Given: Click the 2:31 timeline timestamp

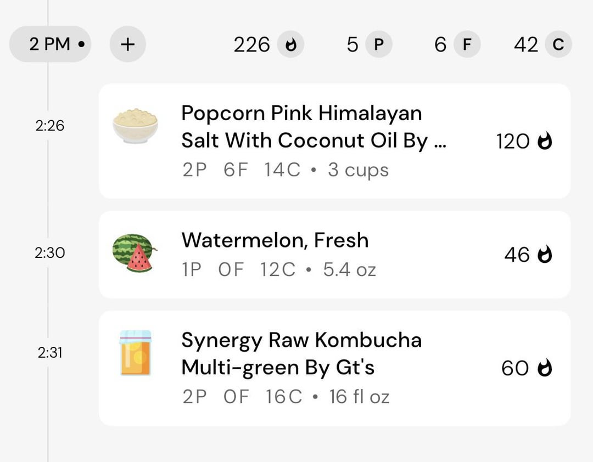Looking at the screenshot, I should (50, 353).
